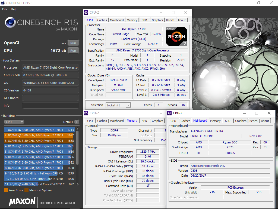Select ranking entry 6 at 3.65 GHz

39,157
